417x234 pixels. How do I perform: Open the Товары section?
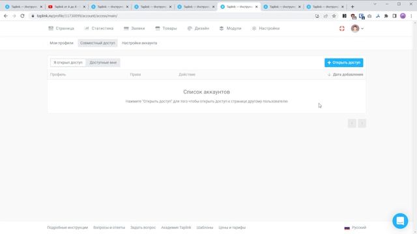pos(166,29)
